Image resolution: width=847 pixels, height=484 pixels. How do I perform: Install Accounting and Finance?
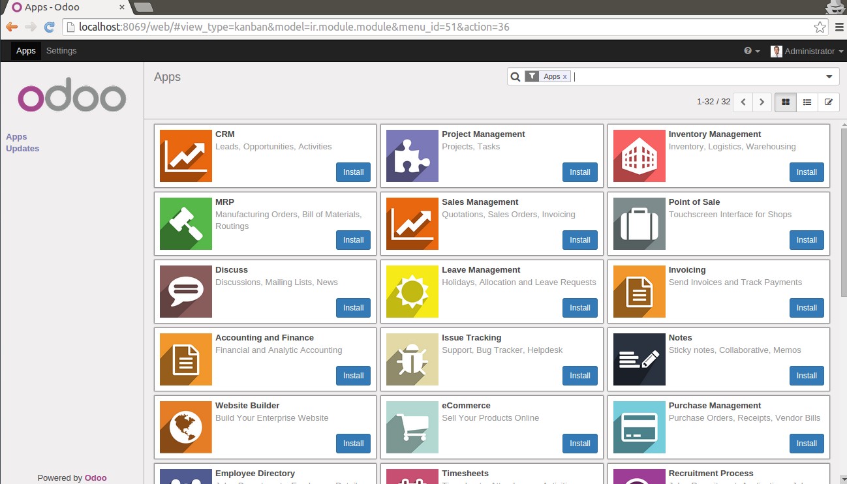pos(353,376)
